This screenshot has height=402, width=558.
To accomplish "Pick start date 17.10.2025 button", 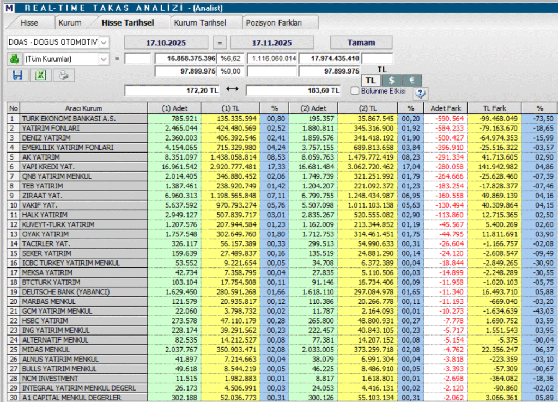I will coord(166,42).
